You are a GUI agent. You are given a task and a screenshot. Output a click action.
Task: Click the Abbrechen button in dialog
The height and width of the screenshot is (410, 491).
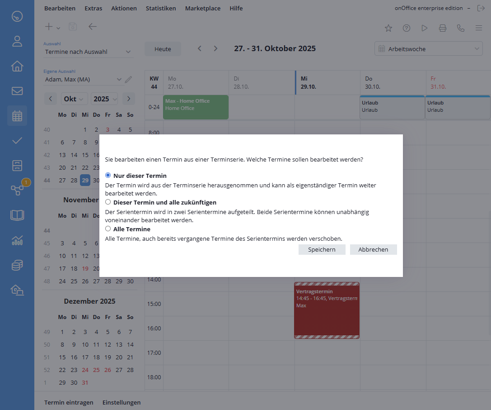373,249
